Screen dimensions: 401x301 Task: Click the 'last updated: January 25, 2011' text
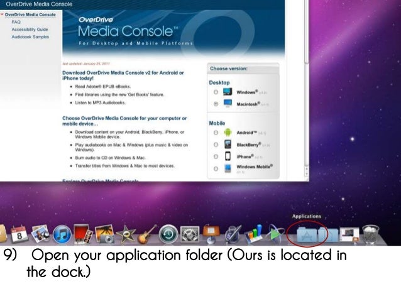[86, 63]
